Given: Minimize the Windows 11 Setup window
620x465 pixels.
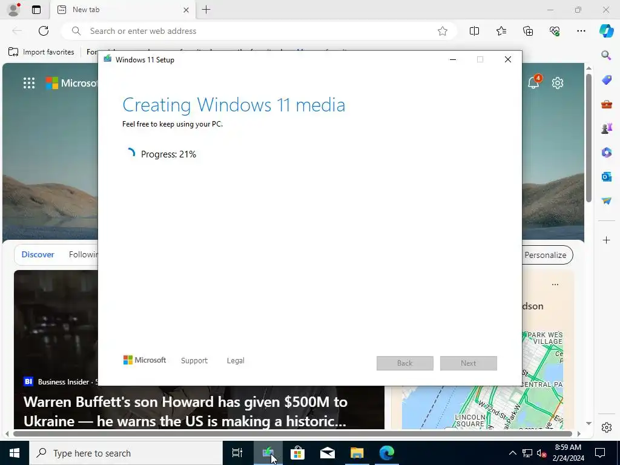Looking at the screenshot, I should [453, 60].
